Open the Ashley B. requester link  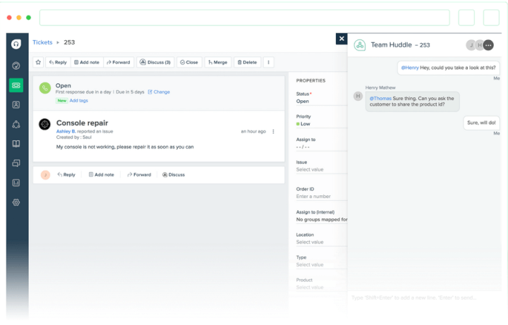coord(66,131)
